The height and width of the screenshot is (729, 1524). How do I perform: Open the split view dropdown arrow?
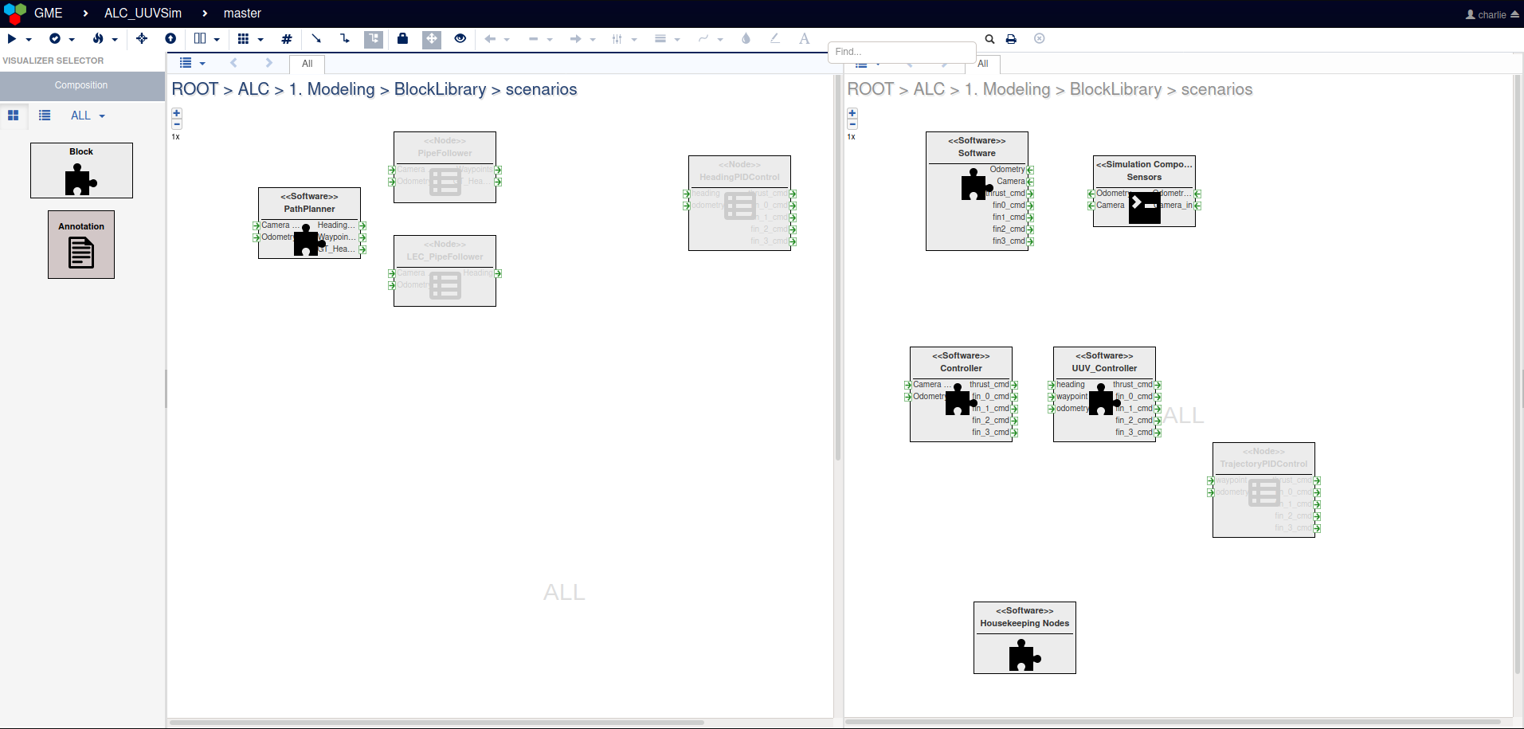[x=217, y=39]
